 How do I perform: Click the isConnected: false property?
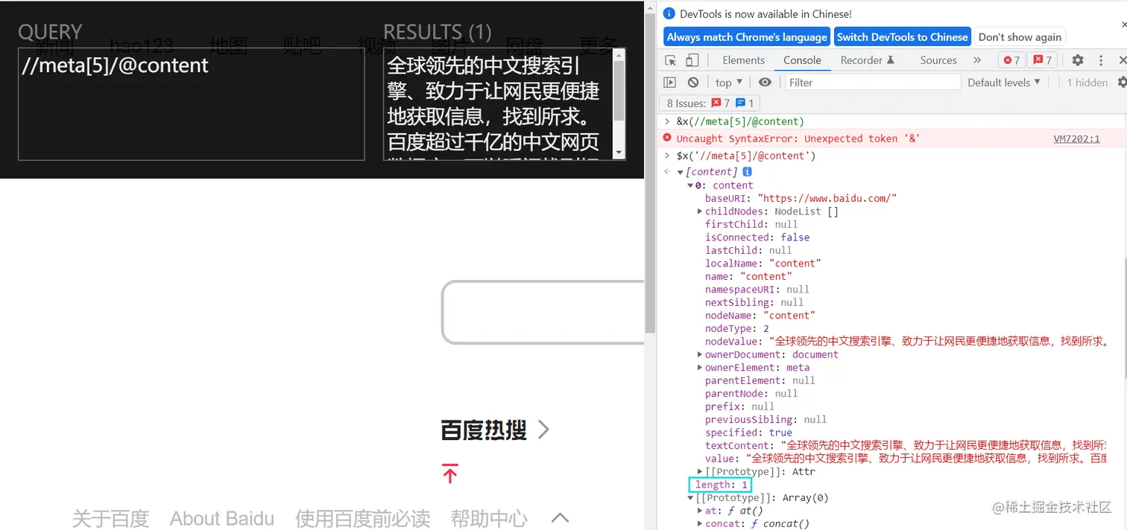point(757,237)
